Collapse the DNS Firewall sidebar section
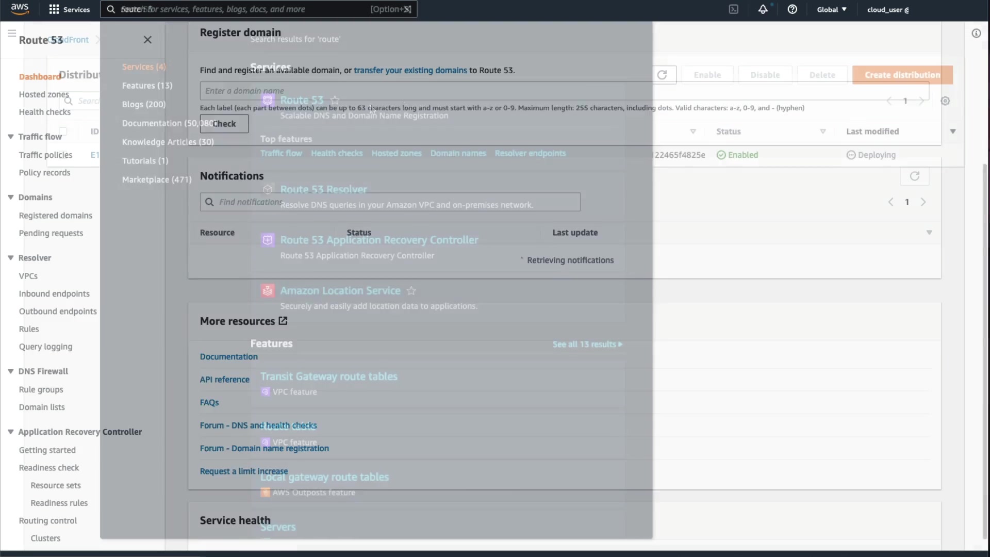Screen dimensions: 990x557 10,371
